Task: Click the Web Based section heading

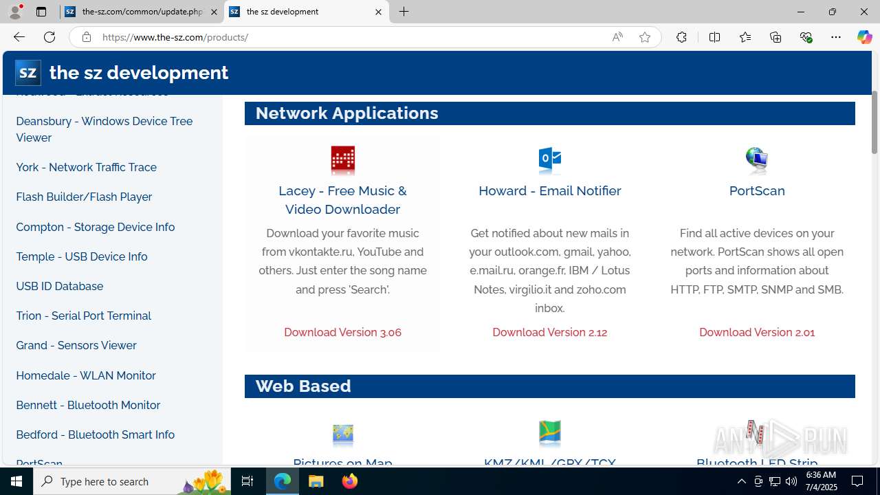Action: [x=303, y=386]
